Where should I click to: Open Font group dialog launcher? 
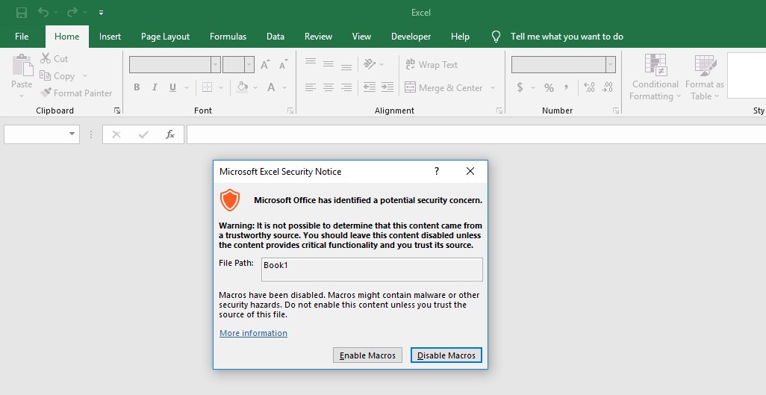[290, 111]
